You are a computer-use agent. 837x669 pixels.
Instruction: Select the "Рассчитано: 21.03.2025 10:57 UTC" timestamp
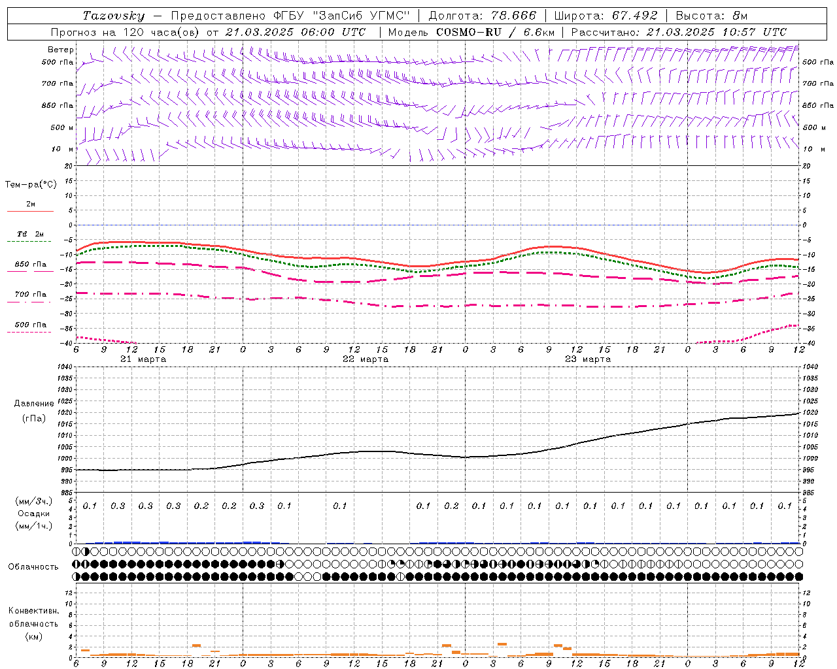679,32
